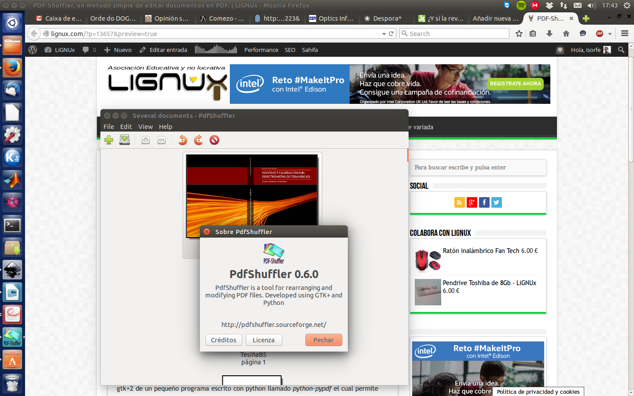Open the Firefox downloads arrow icon
Viewport: 634px width, 396px height.
click(549, 33)
